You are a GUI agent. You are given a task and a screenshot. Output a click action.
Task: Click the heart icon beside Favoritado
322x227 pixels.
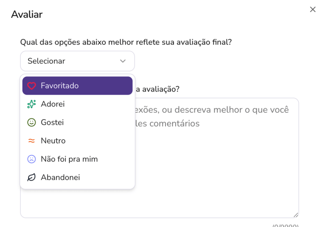[x=31, y=86]
